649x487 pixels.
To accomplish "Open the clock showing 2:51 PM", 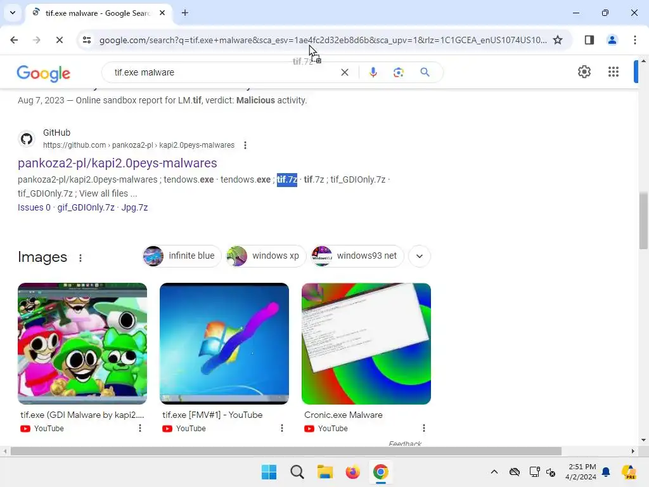I will (x=581, y=472).
